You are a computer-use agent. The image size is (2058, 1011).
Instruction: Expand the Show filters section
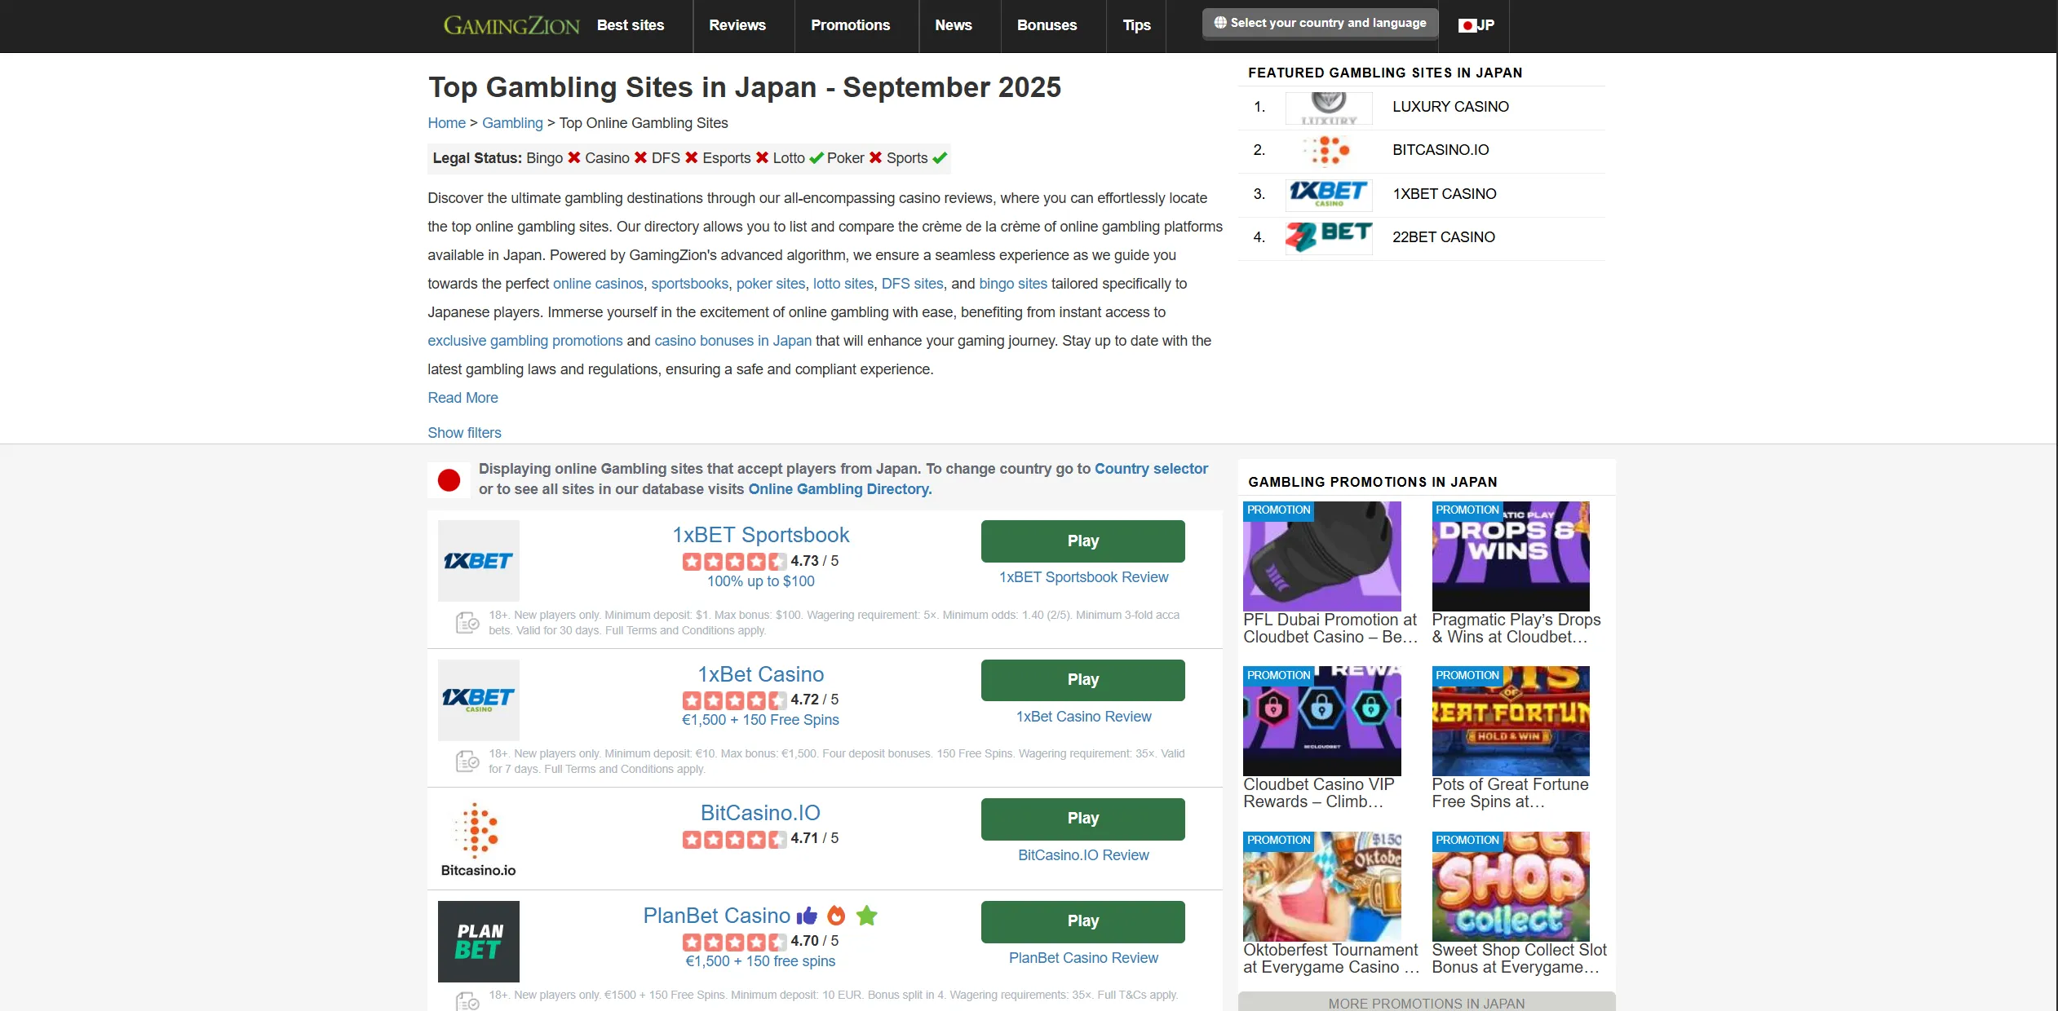464,433
